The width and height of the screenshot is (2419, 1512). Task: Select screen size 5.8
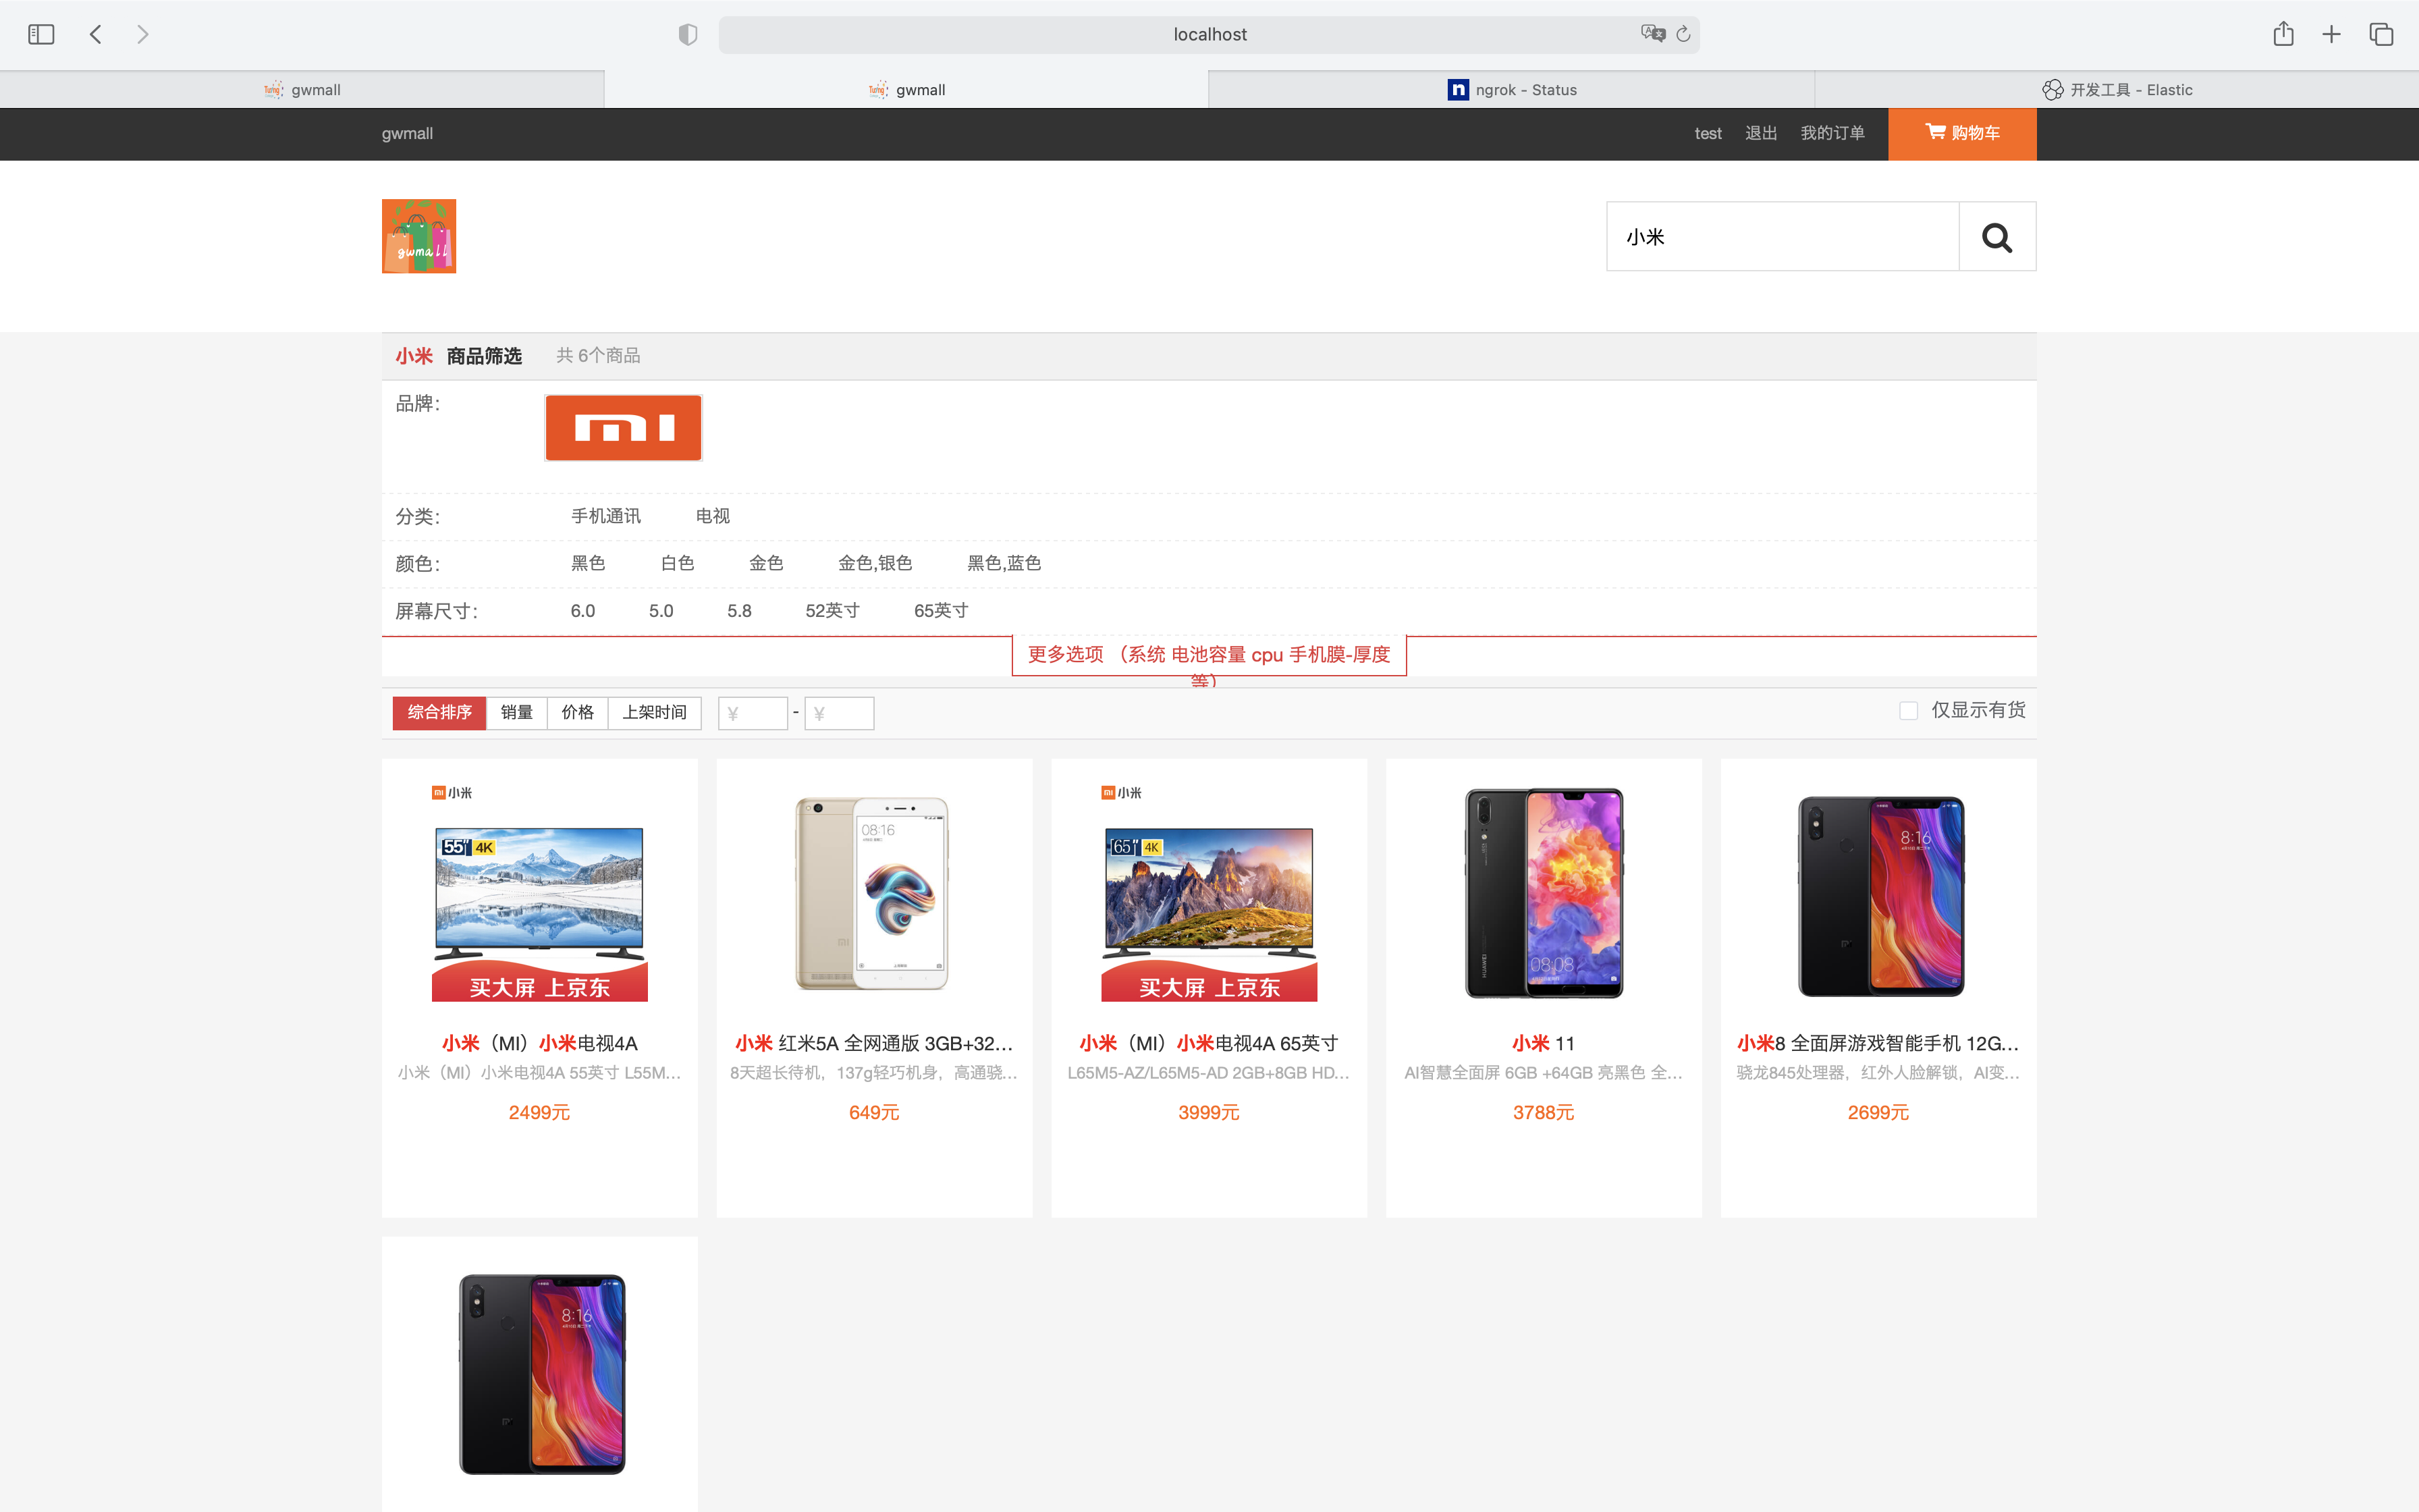(740, 611)
